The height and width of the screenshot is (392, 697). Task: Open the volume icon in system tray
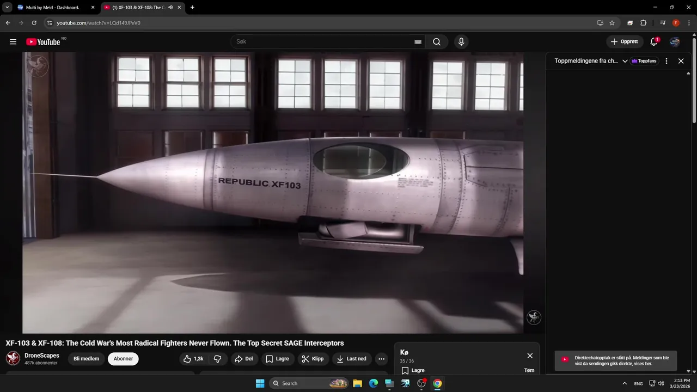point(661,383)
